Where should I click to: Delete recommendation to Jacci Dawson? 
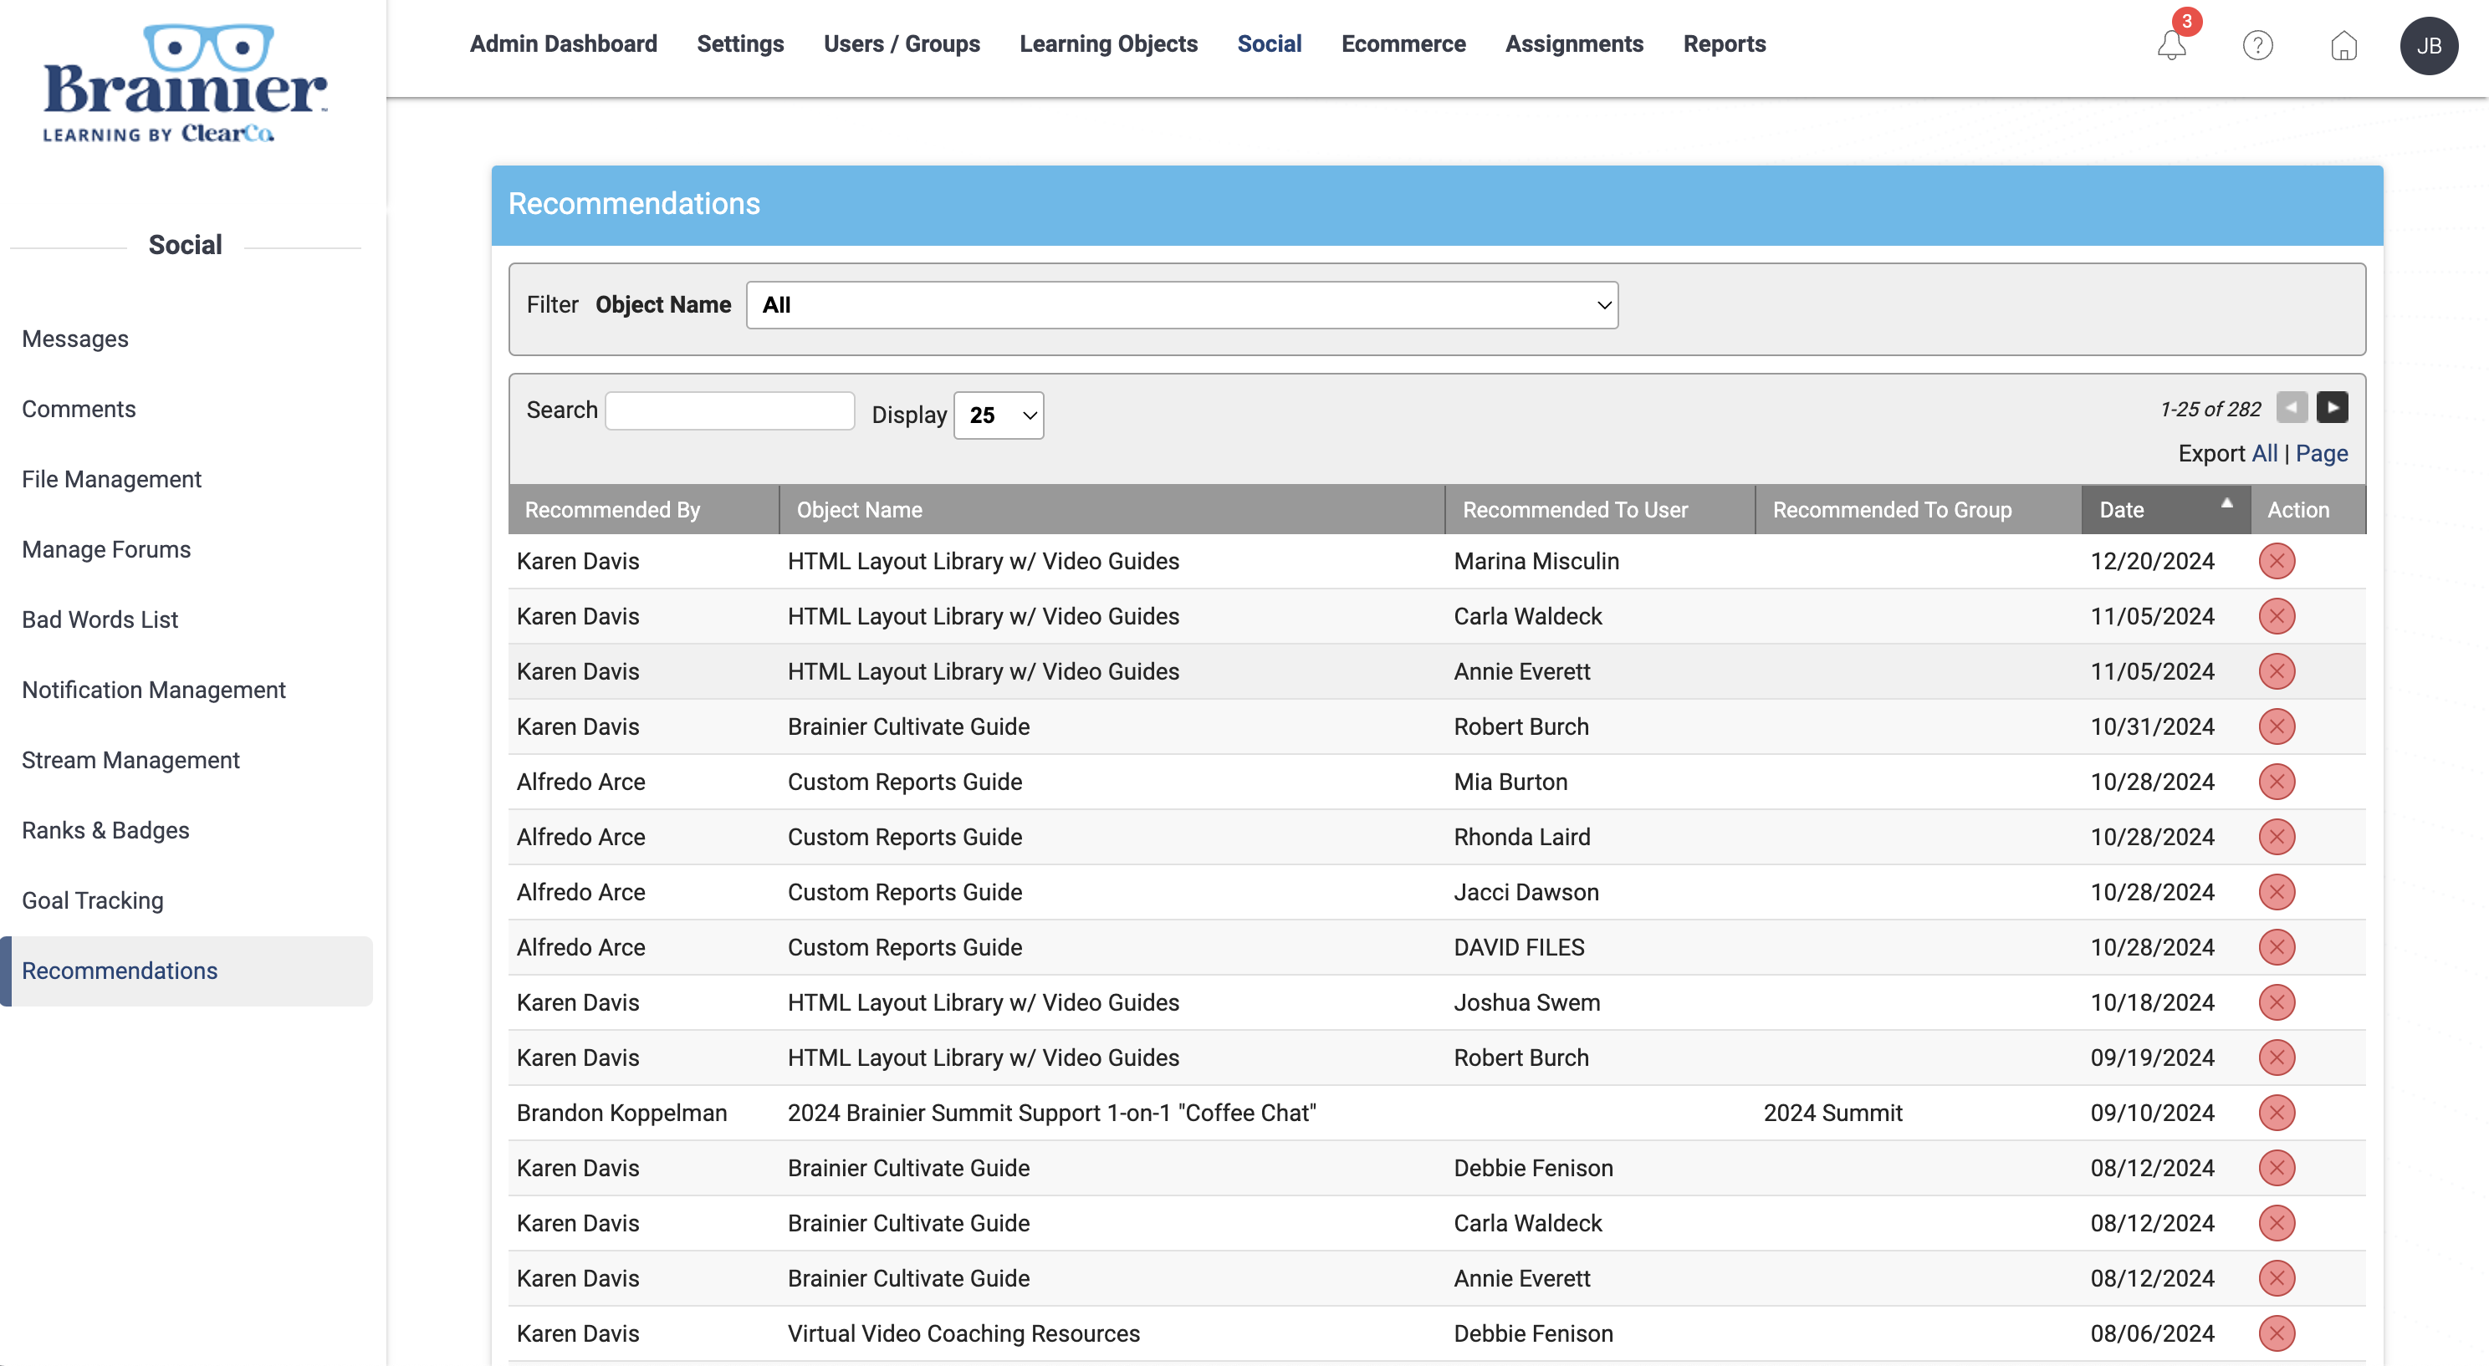(2277, 892)
